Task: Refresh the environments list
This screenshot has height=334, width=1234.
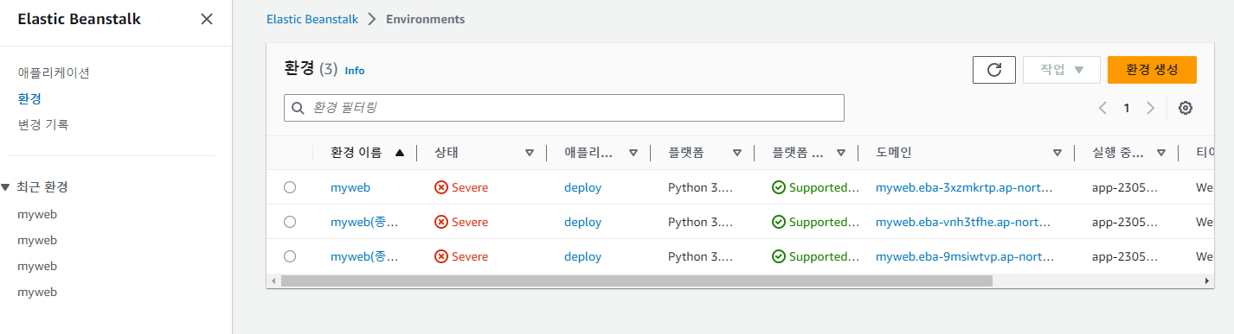Action: click(994, 70)
